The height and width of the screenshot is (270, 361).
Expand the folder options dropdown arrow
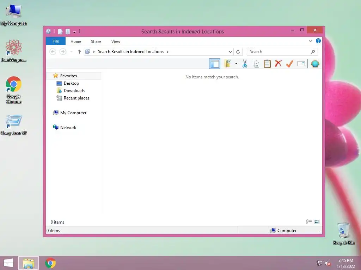(236, 64)
